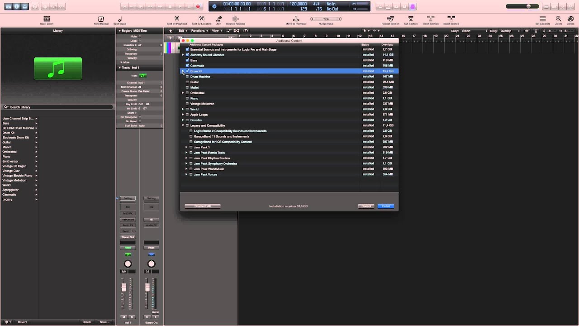Check the Drum Machine checkbox
The height and width of the screenshot is (326, 579).
187,77
